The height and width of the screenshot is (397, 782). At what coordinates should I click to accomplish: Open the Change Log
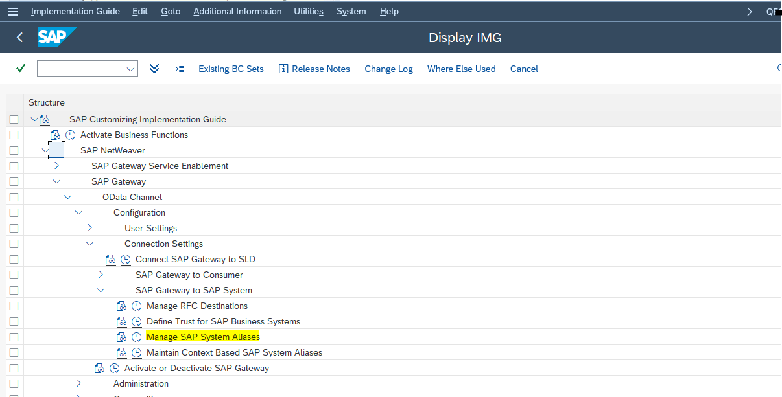(x=388, y=69)
